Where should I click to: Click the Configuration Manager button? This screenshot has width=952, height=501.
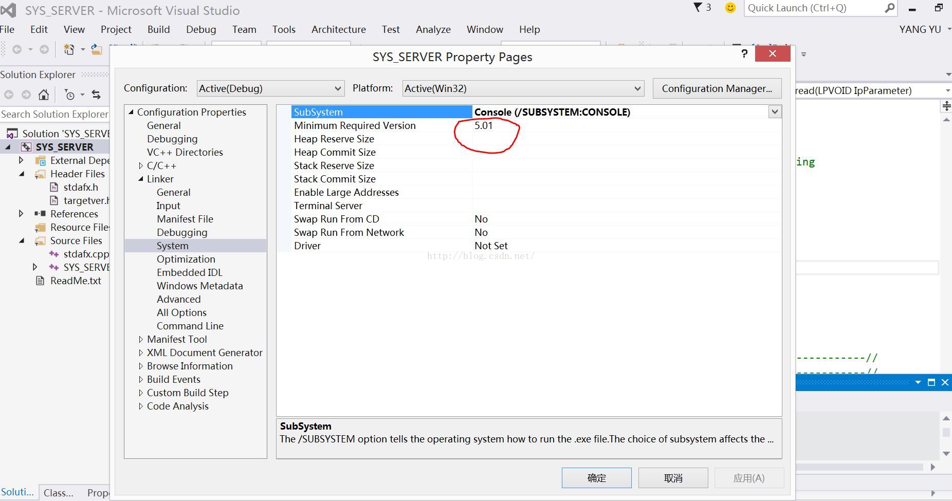(717, 88)
